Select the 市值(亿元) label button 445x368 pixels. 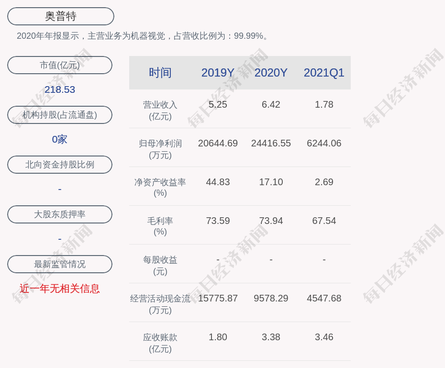point(60,65)
